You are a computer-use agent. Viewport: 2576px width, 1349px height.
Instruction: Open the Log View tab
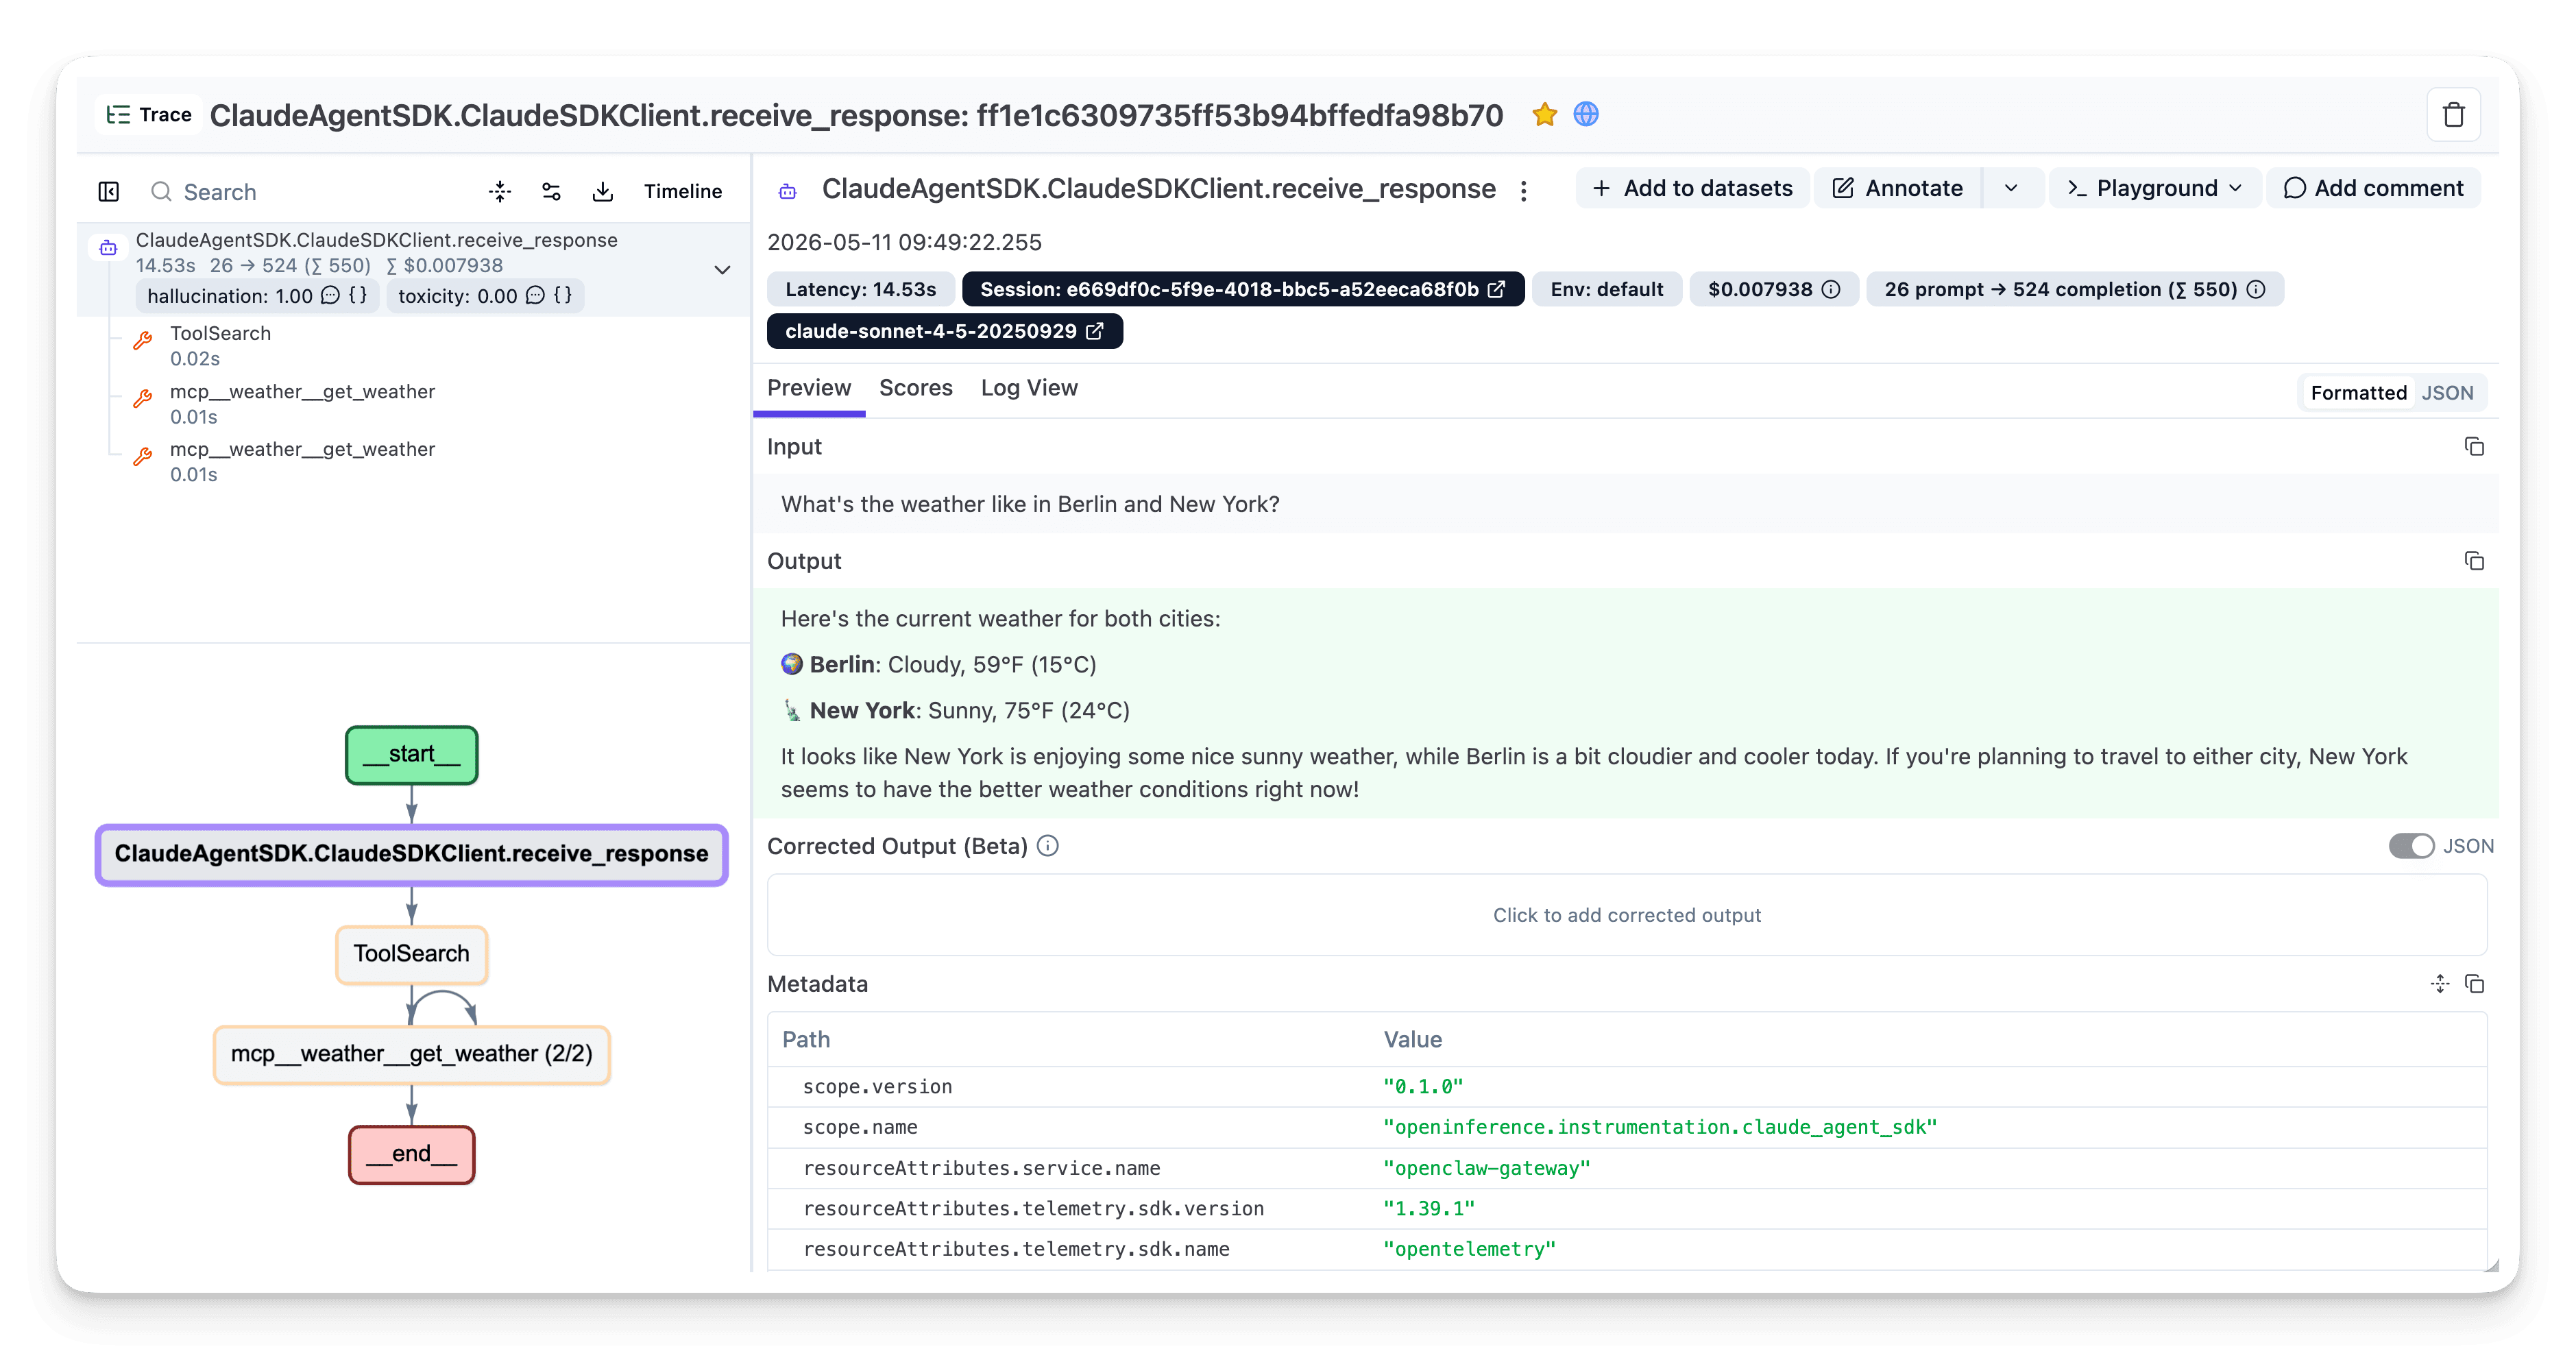[x=1029, y=388]
